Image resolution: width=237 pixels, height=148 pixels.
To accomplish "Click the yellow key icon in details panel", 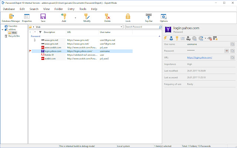I will tap(177, 38).
